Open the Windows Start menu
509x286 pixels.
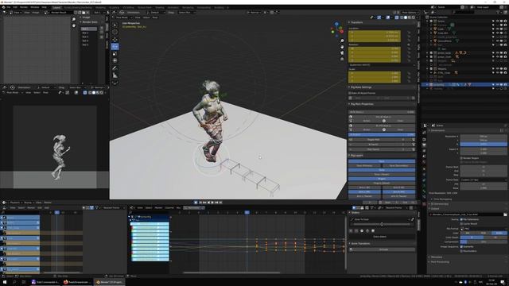pyautogui.click(x=5, y=282)
